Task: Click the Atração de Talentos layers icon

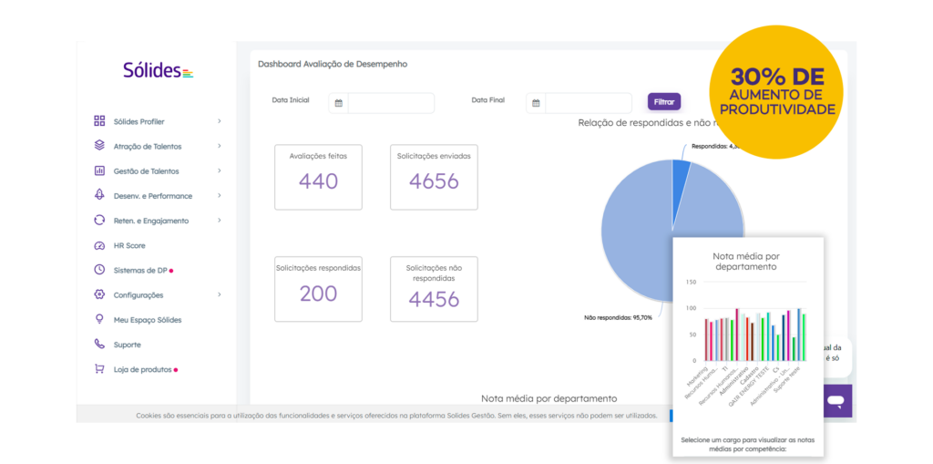Action: point(99,145)
